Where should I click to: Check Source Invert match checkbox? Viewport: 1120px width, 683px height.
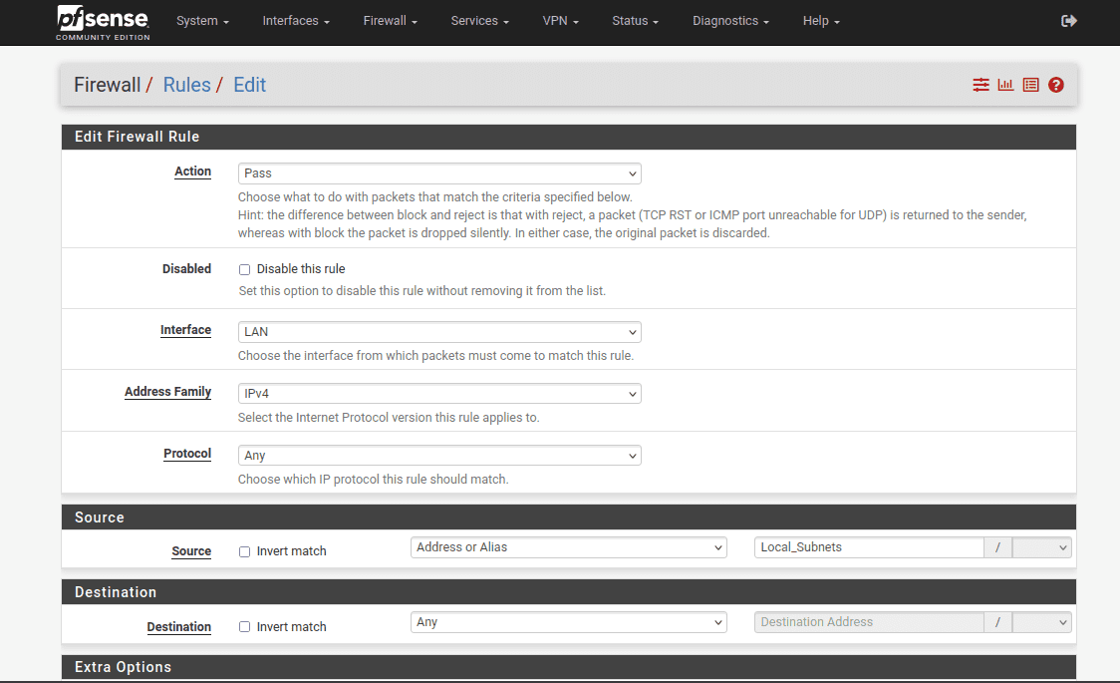pos(245,551)
